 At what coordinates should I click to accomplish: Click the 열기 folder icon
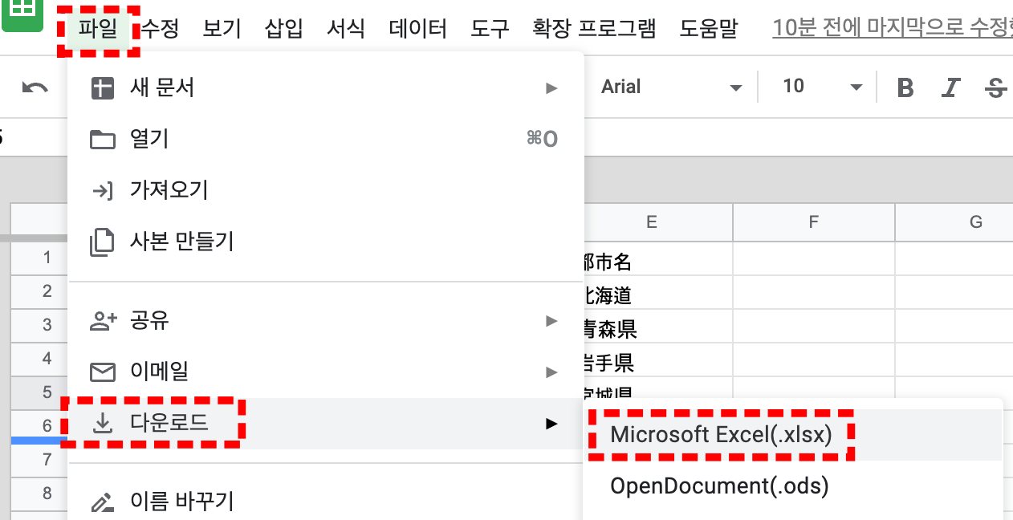click(102, 140)
